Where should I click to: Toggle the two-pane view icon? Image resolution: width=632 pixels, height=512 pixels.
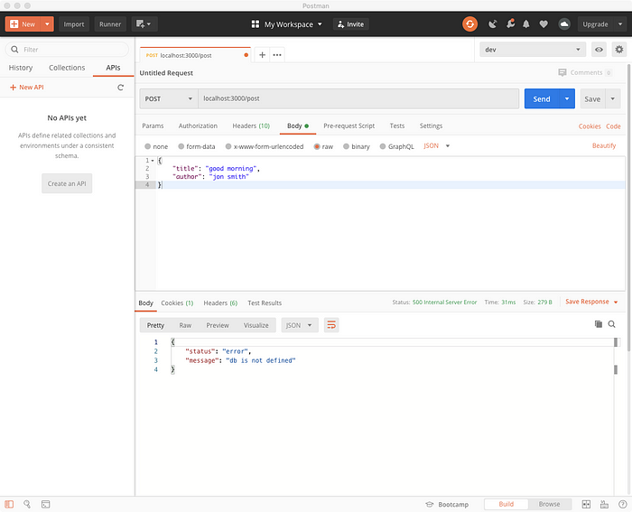[x=586, y=504]
